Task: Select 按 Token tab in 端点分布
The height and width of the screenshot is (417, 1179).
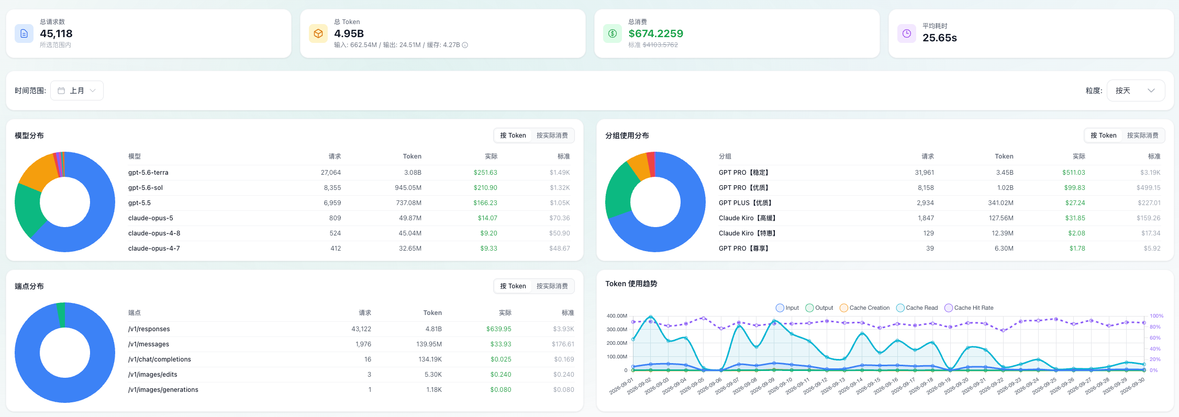Action: (x=513, y=286)
